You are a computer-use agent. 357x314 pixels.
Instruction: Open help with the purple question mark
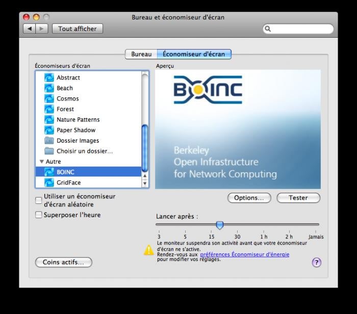(316, 263)
